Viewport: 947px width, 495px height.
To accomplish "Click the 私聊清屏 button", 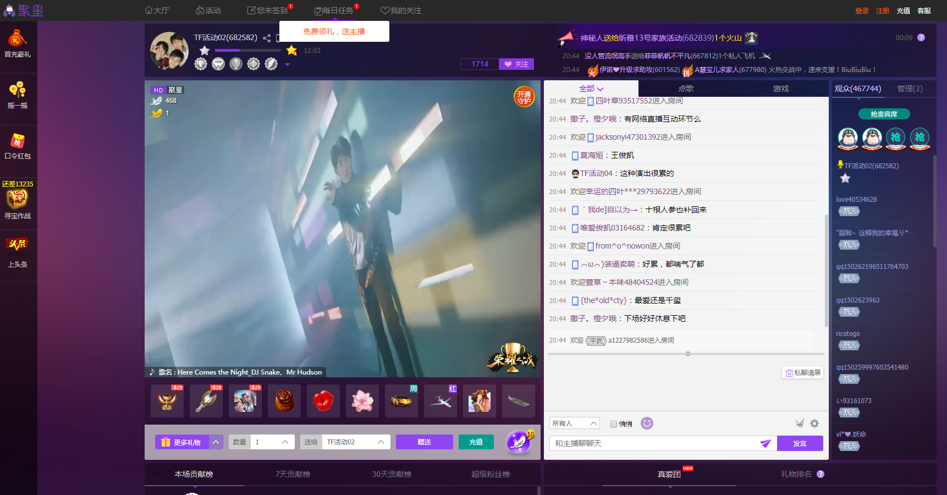I will (x=803, y=372).
